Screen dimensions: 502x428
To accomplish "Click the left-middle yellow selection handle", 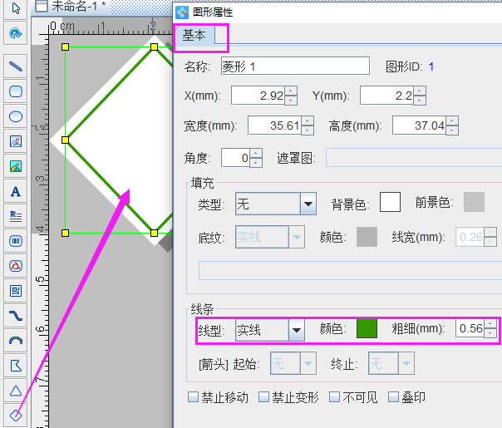I will (65, 140).
